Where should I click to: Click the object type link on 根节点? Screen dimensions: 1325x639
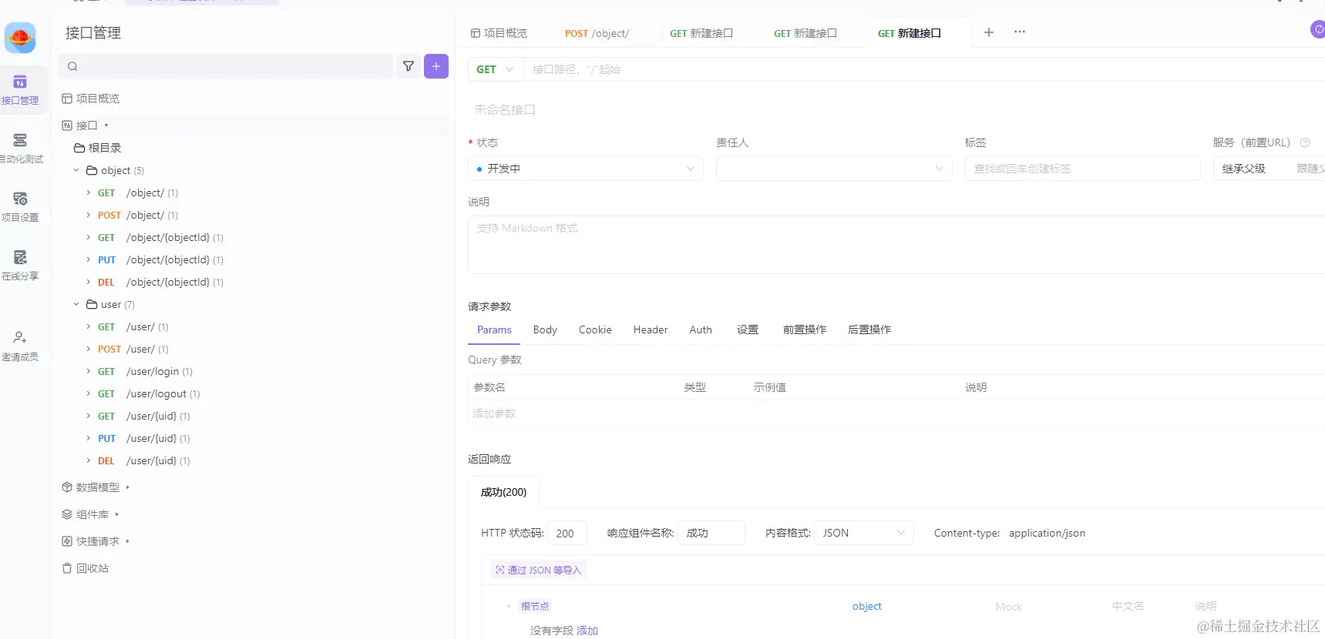[866, 607]
